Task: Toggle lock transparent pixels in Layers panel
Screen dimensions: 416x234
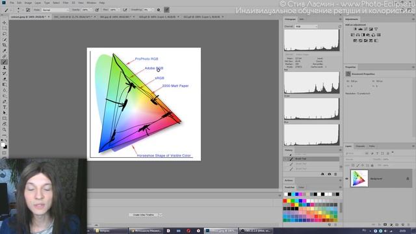Action: [353, 165]
